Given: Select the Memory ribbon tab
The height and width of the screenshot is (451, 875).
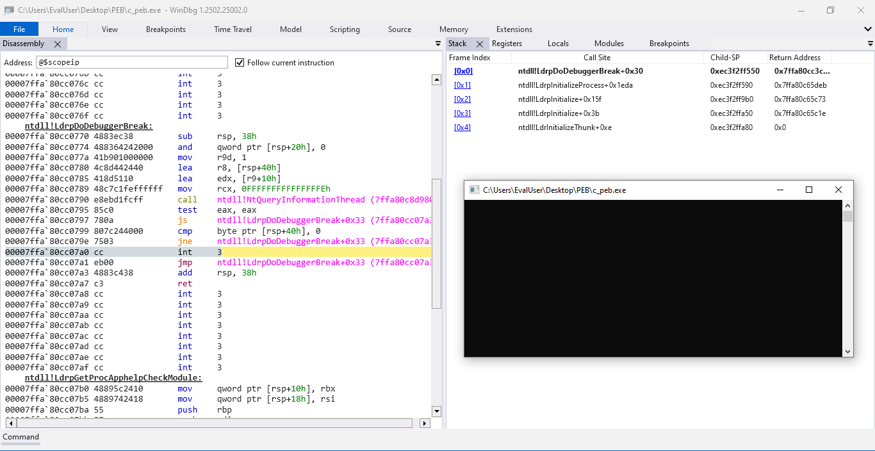Looking at the screenshot, I should pyautogui.click(x=454, y=29).
